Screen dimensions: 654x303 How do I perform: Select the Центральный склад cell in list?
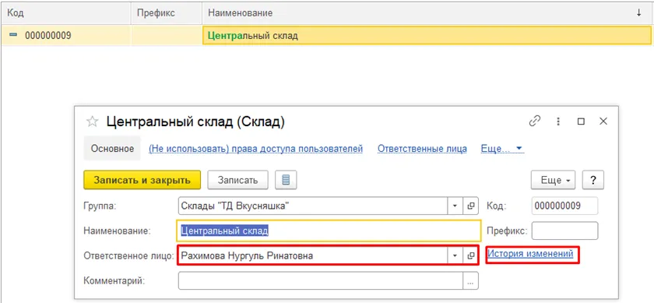coord(427,36)
